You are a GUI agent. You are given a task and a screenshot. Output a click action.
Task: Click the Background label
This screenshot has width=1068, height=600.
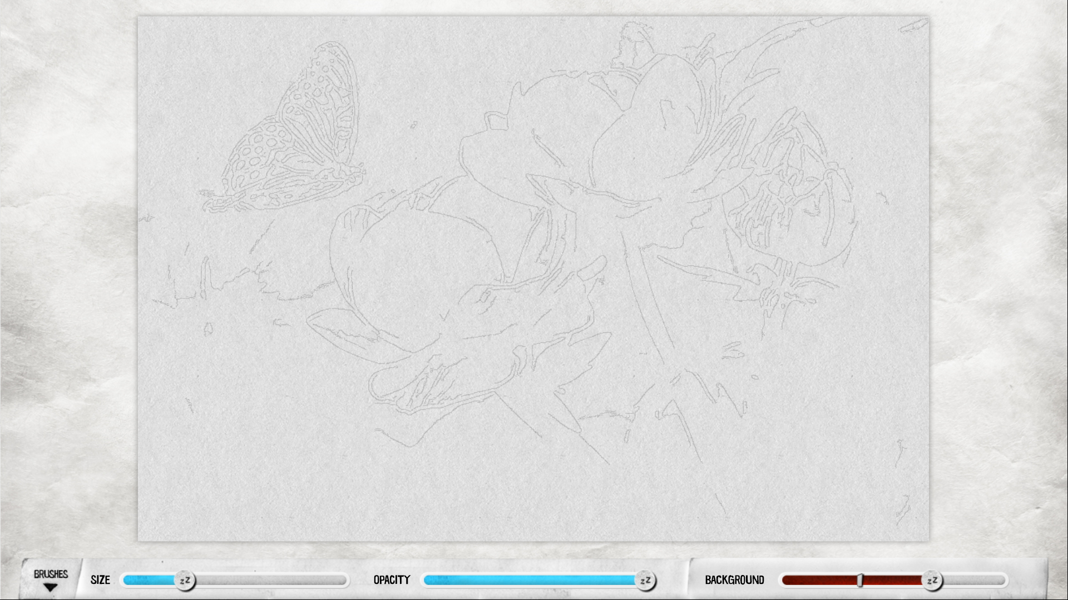coord(734,580)
